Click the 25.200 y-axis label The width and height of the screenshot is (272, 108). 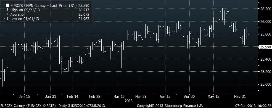pyautogui.click(x=265, y=72)
